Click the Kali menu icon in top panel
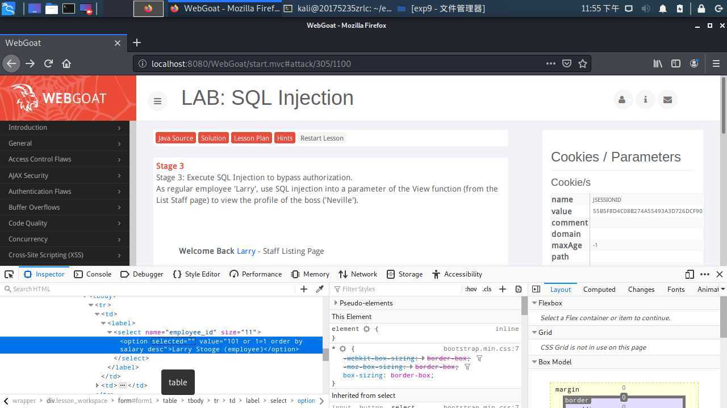Screen dimensions: 727x408 pyautogui.click(x=8, y=8)
